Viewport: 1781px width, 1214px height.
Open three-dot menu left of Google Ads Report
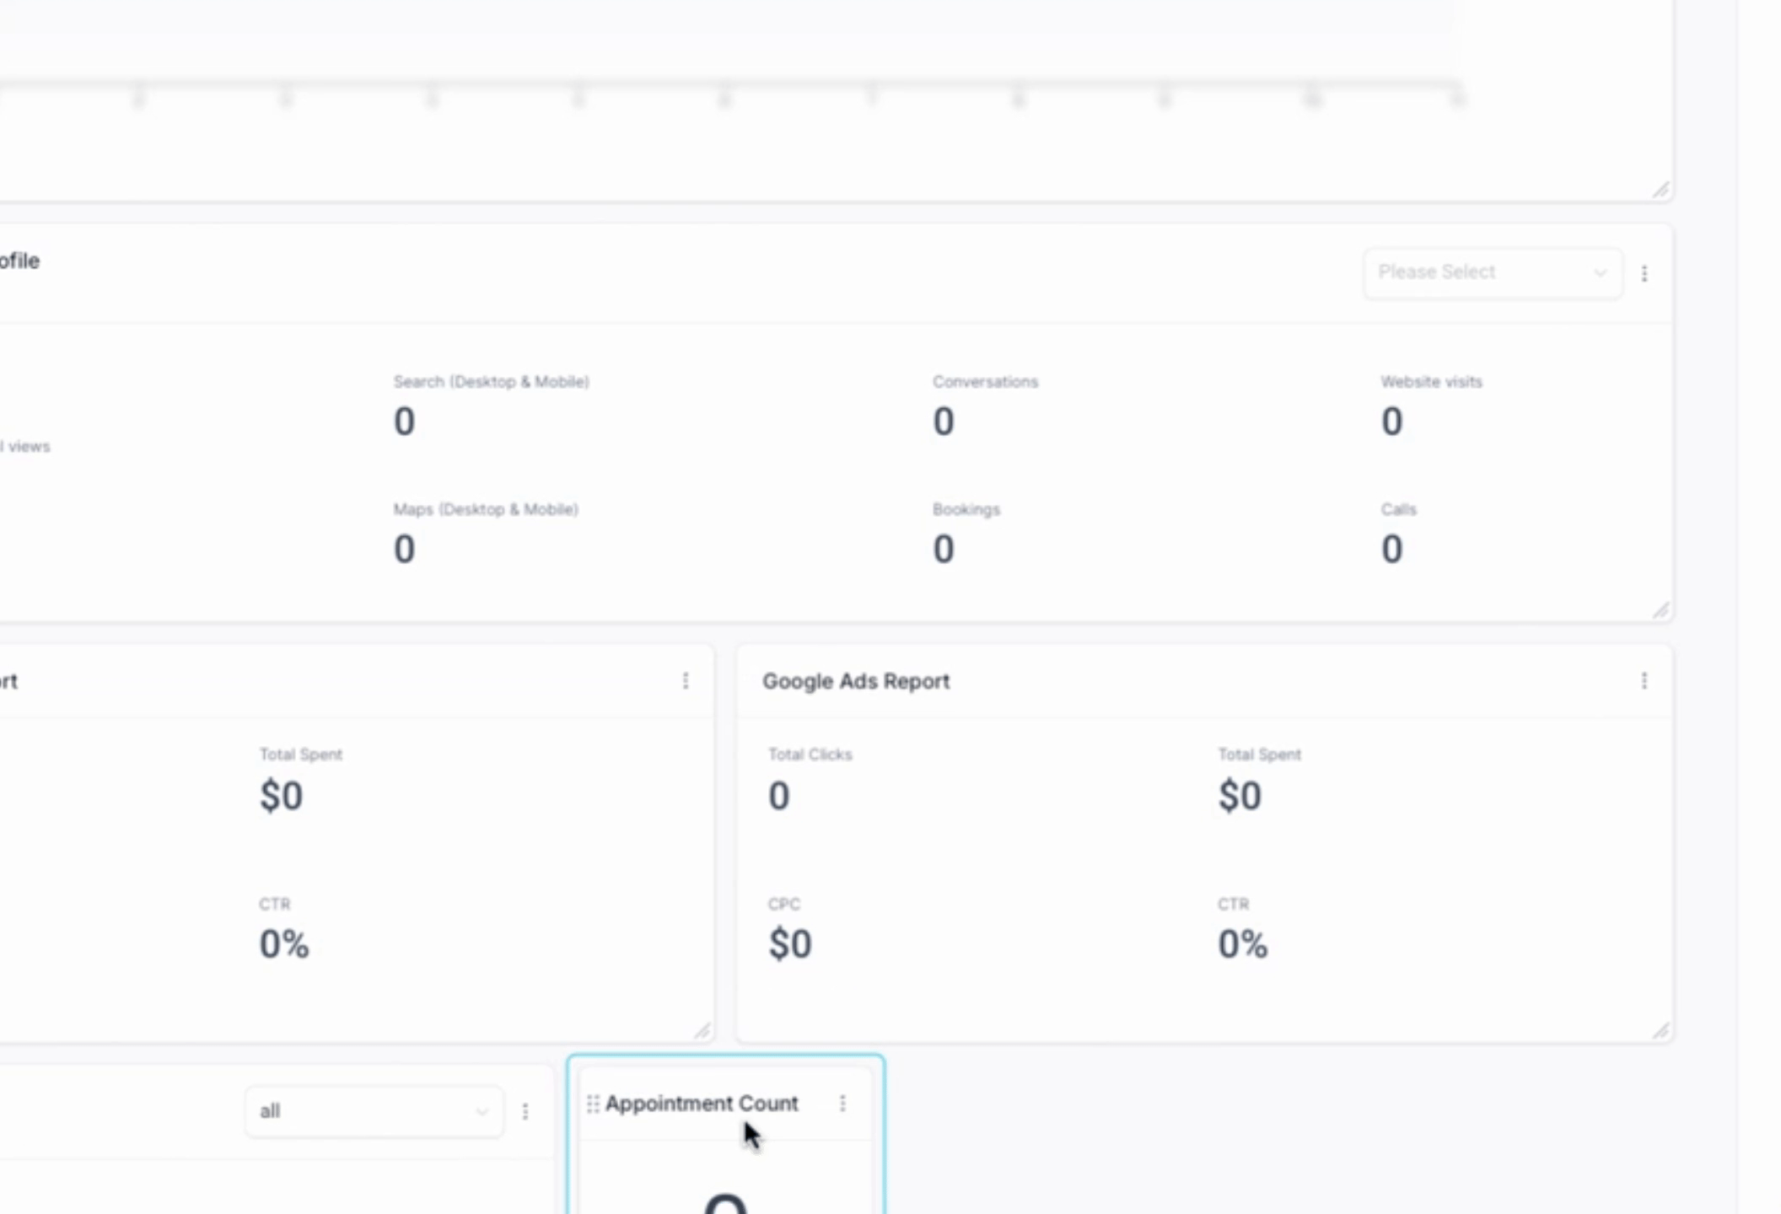pos(685,680)
